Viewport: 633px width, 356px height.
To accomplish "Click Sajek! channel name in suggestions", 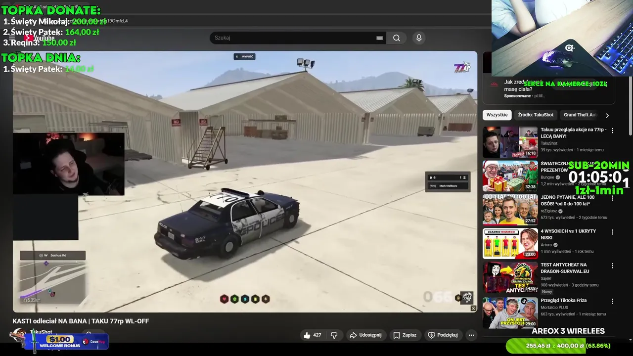I will click(546, 278).
